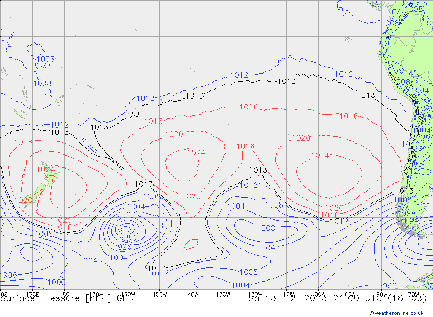Open the weatheronline.co.uk copyright link
The image size is (433, 317).
pyautogui.click(x=397, y=313)
